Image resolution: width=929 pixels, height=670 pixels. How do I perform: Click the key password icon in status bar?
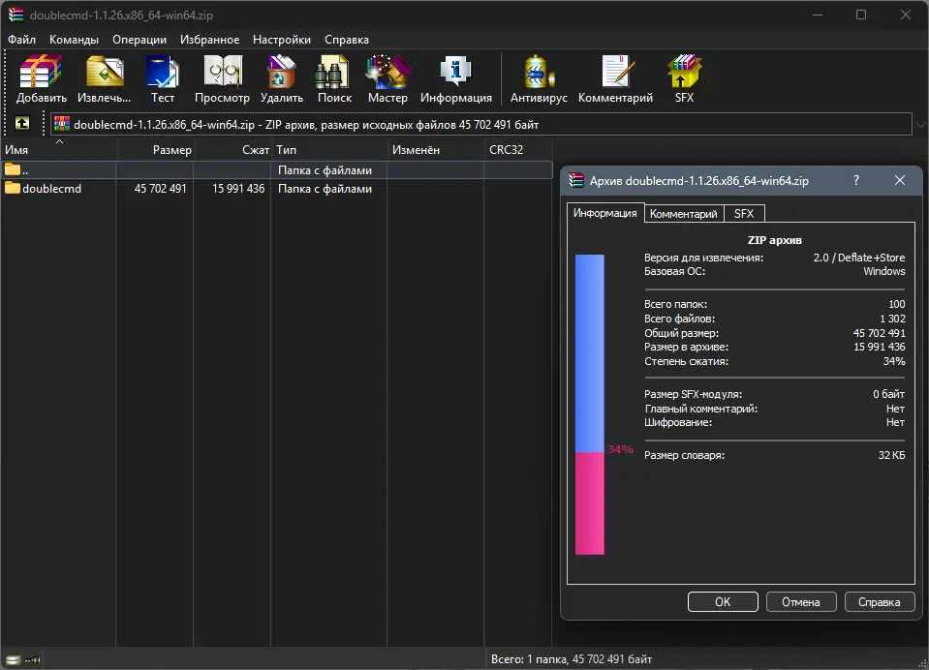click(32, 660)
